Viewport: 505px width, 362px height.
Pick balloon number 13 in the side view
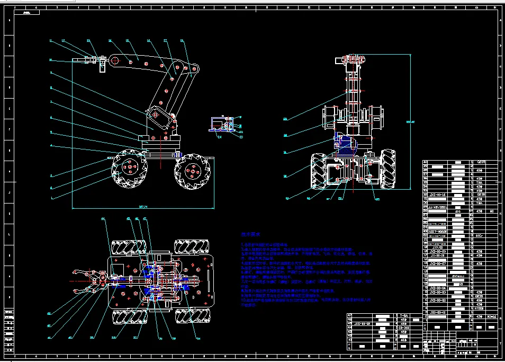pyautogui.click(x=88, y=41)
